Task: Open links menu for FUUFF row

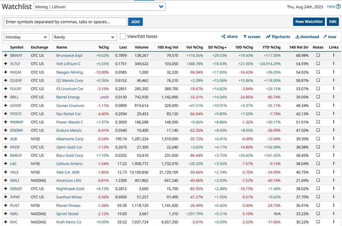Action: pyautogui.click(x=333, y=89)
